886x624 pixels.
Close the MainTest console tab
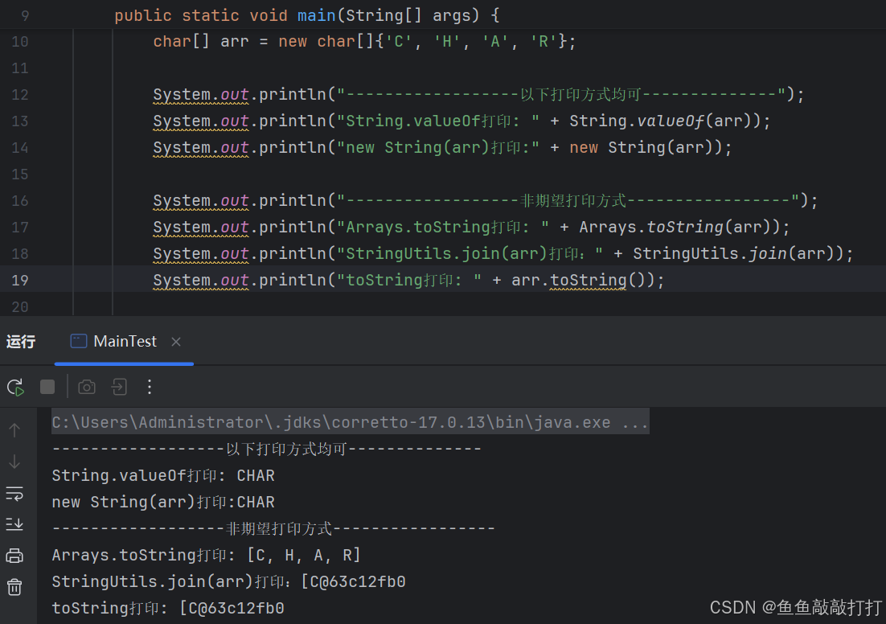click(x=176, y=341)
